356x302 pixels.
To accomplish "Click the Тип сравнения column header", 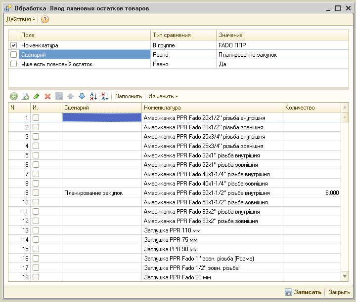I will 183,35.
